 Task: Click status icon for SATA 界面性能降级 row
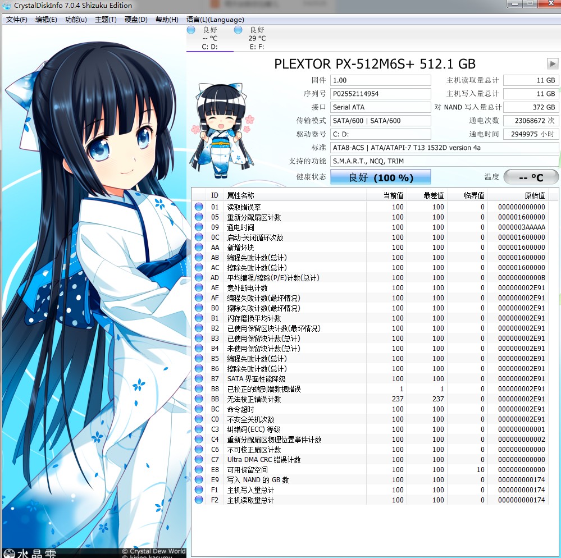click(x=199, y=378)
